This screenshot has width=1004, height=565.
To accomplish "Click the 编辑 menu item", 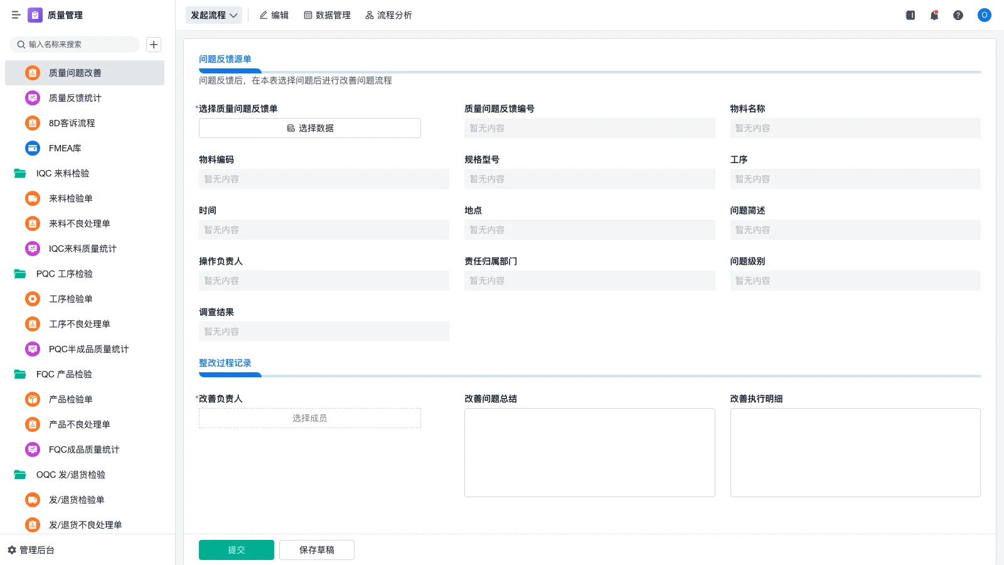I will coord(274,15).
